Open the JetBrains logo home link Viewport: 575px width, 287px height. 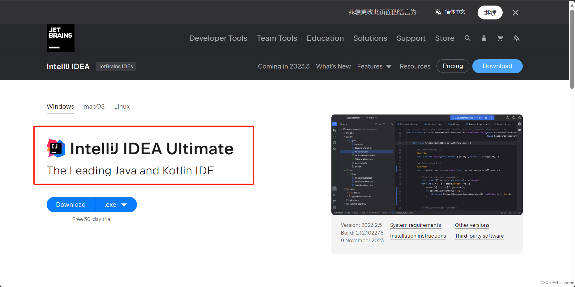click(61, 38)
